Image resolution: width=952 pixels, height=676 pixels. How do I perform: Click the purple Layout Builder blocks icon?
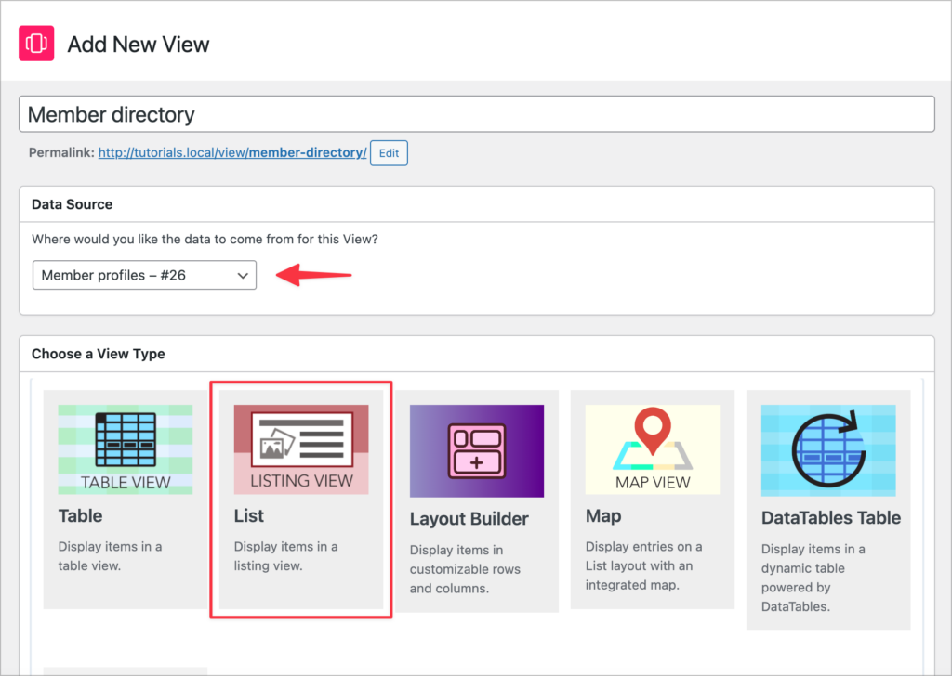(476, 450)
